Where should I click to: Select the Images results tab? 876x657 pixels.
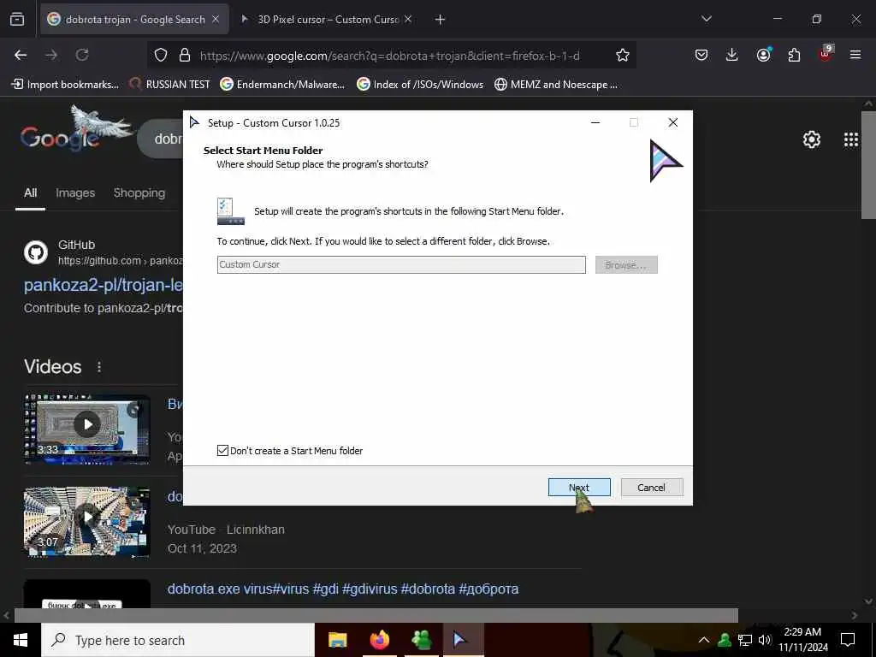(75, 192)
